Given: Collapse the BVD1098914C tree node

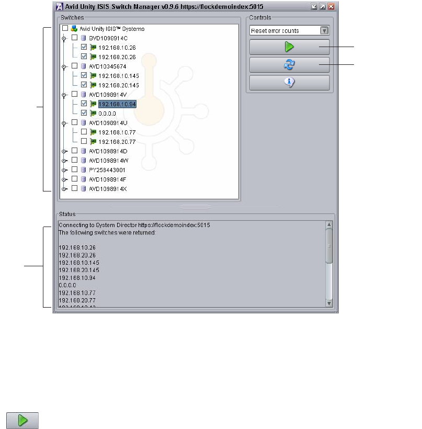Looking at the screenshot, I should tap(64, 39).
